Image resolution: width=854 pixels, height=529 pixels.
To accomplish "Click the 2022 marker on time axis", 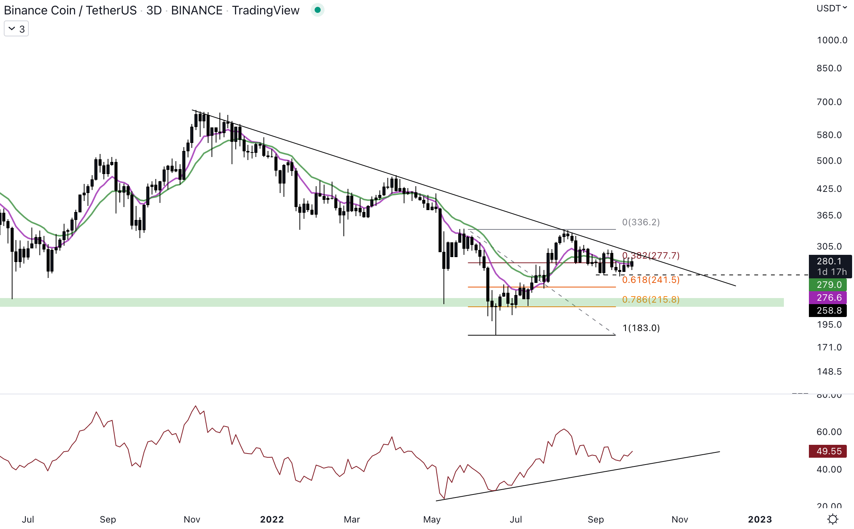I will (272, 519).
